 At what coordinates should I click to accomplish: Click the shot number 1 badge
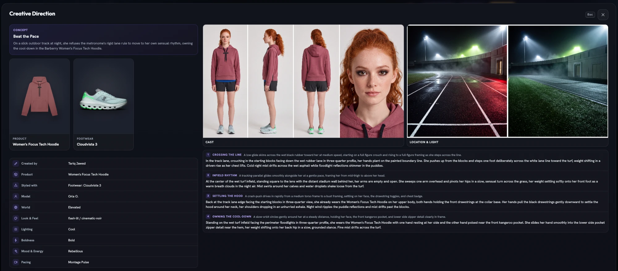[x=208, y=155]
